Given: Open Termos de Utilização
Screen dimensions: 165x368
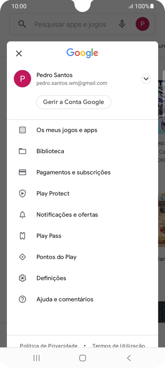Looking at the screenshot, I should click(118, 346).
